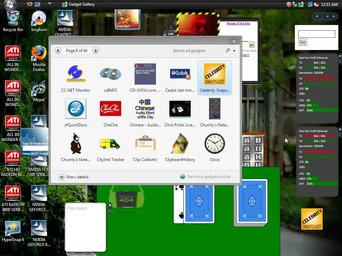Image resolution: width=342 pixels, height=256 pixels.
Task: Close the upper network monitor gadget
Action: coord(340,56)
